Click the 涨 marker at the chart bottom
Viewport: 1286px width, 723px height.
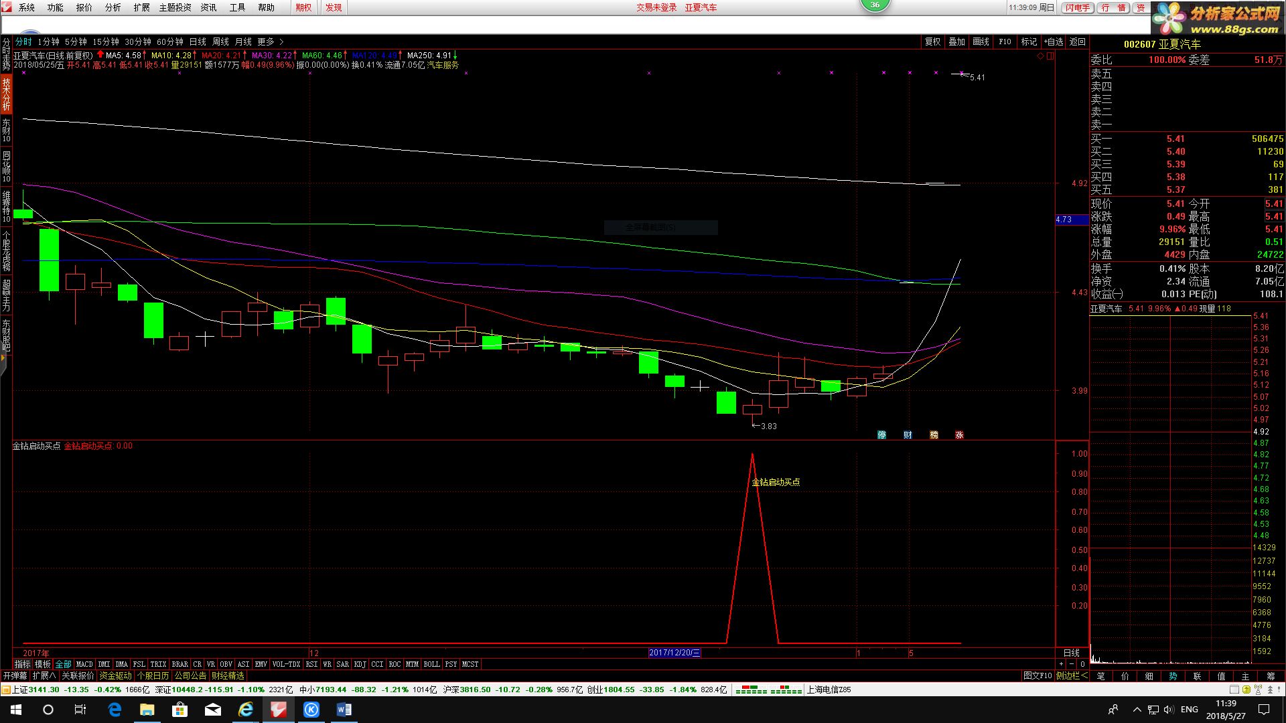(x=959, y=434)
